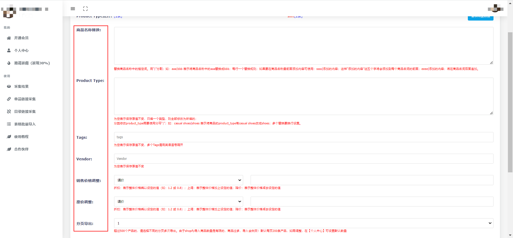Click the Vendor input field
The height and width of the screenshot is (238, 513).
[x=304, y=159]
